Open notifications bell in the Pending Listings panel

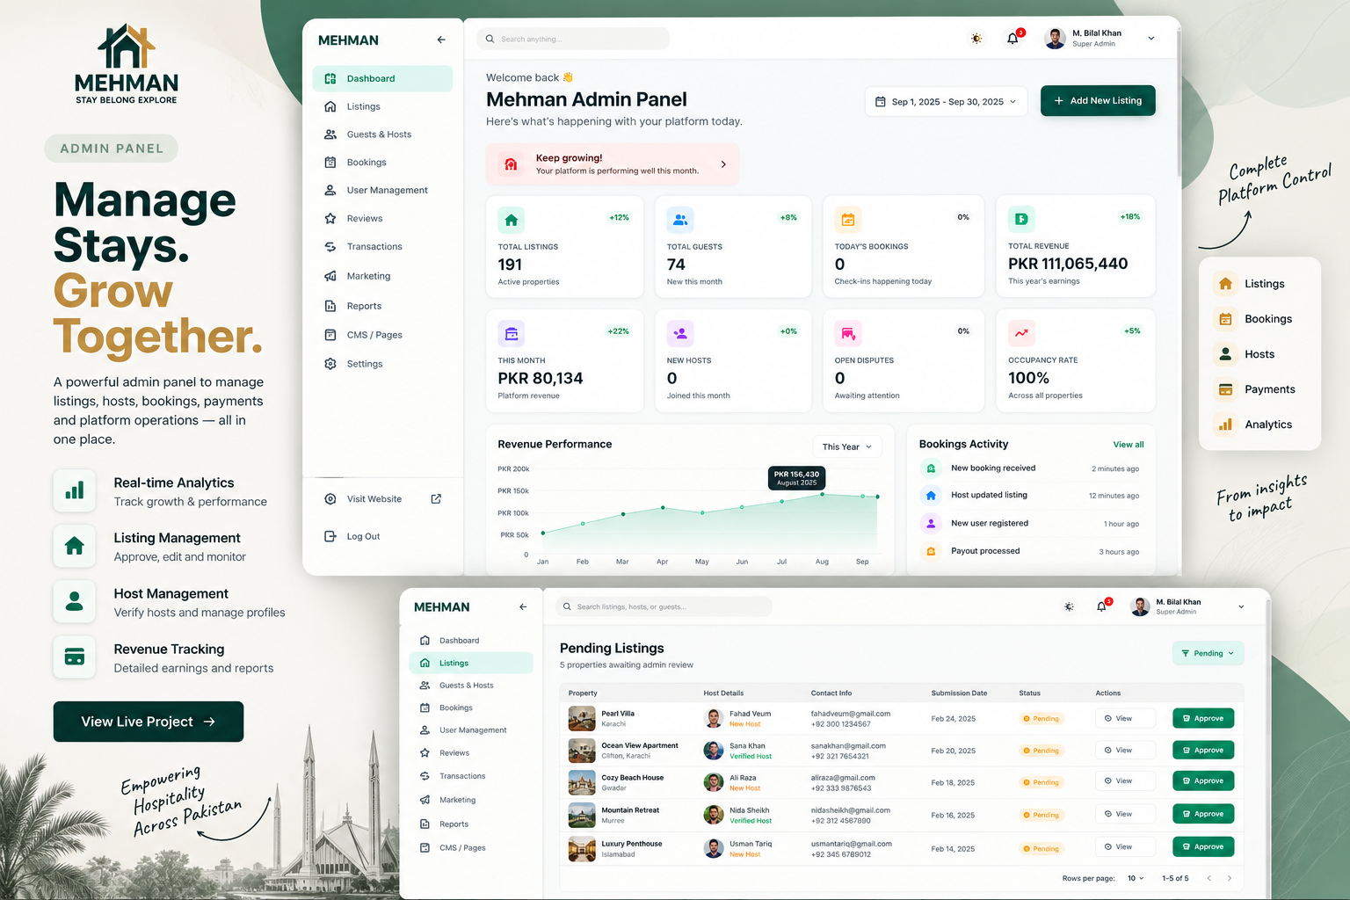click(x=1101, y=606)
